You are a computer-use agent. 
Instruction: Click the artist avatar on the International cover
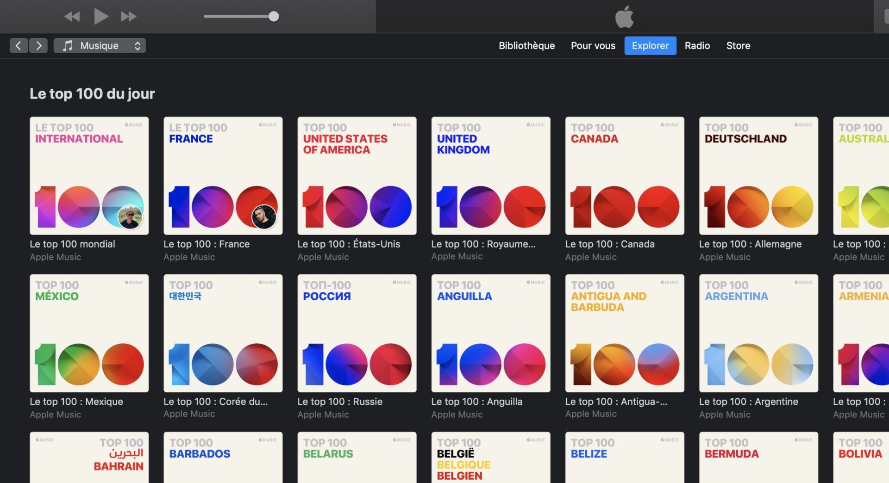pyautogui.click(x=130, y=217)
